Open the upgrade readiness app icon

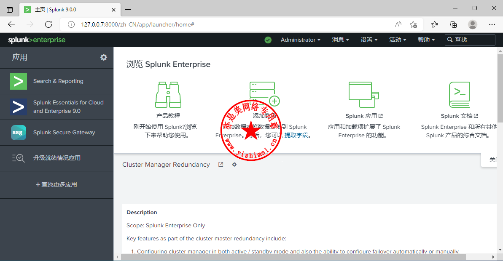[x=18, y=158]
